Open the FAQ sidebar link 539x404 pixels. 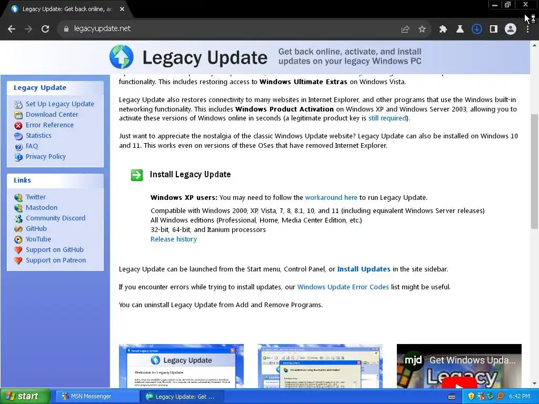click(x=32, y=146)
